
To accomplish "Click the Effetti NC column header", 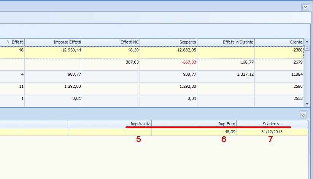I will coord(111,42).
